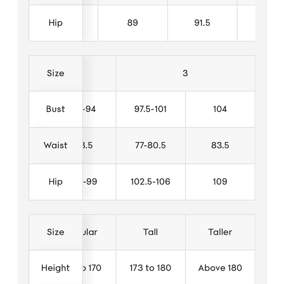
Task: Click the Hip 102.5-106 cell
Action: 151,182
